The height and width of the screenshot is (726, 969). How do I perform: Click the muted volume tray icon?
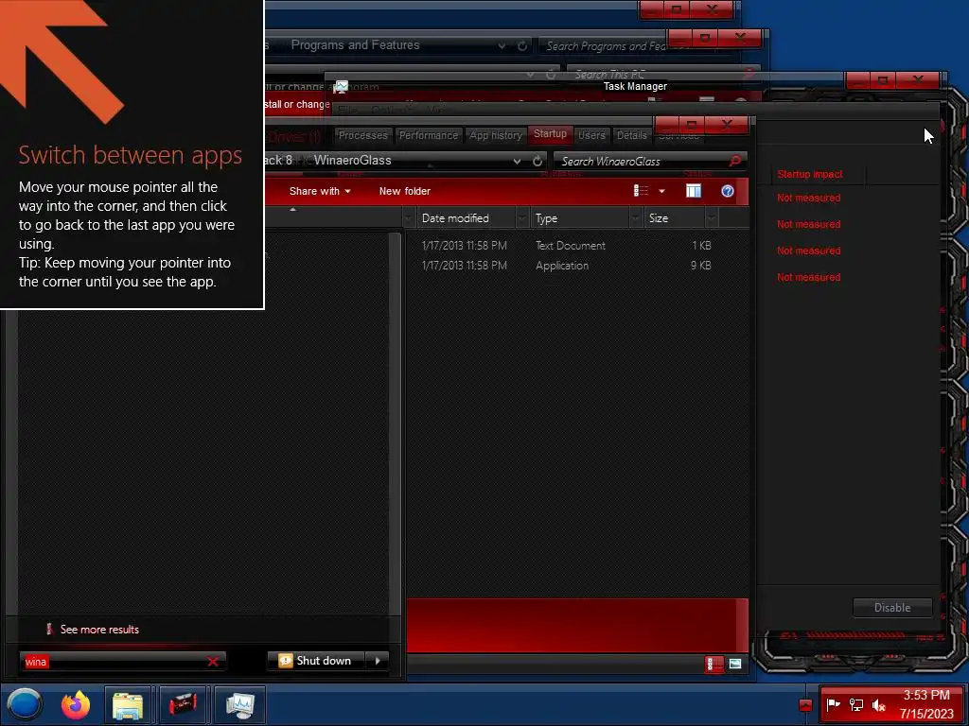coord(878,704)
